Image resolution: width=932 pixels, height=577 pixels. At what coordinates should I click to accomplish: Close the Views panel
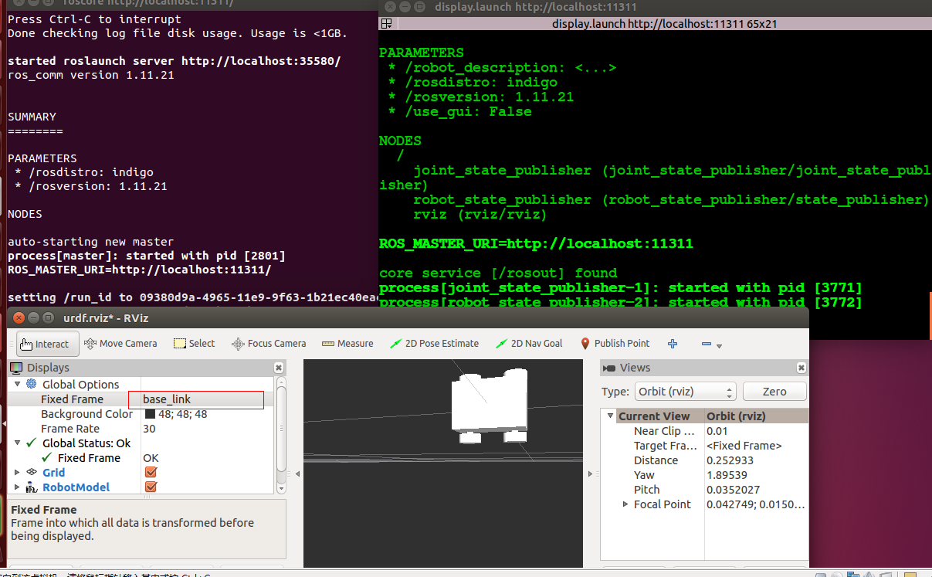pyautogui.click(x=802, y=368)
